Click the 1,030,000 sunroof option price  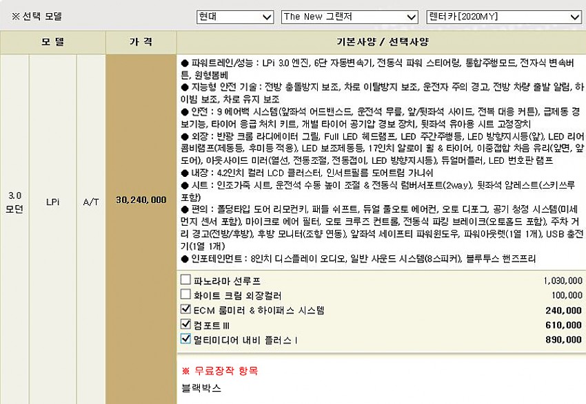pos(563,281)
